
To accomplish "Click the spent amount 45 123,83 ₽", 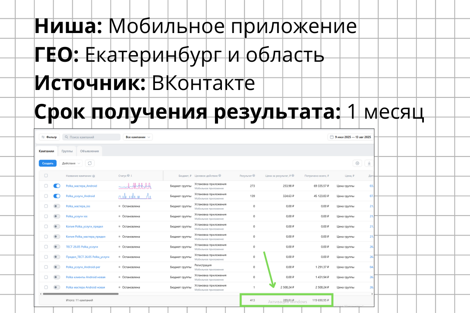I will coord(321,196).
